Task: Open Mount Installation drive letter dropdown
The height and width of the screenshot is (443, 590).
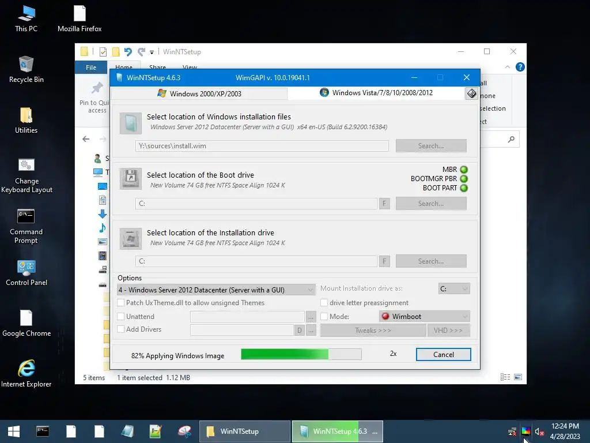Action: (454, 288)
